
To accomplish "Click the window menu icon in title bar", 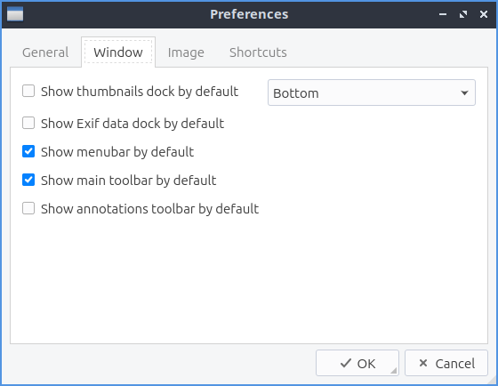I will pos(15,14).
